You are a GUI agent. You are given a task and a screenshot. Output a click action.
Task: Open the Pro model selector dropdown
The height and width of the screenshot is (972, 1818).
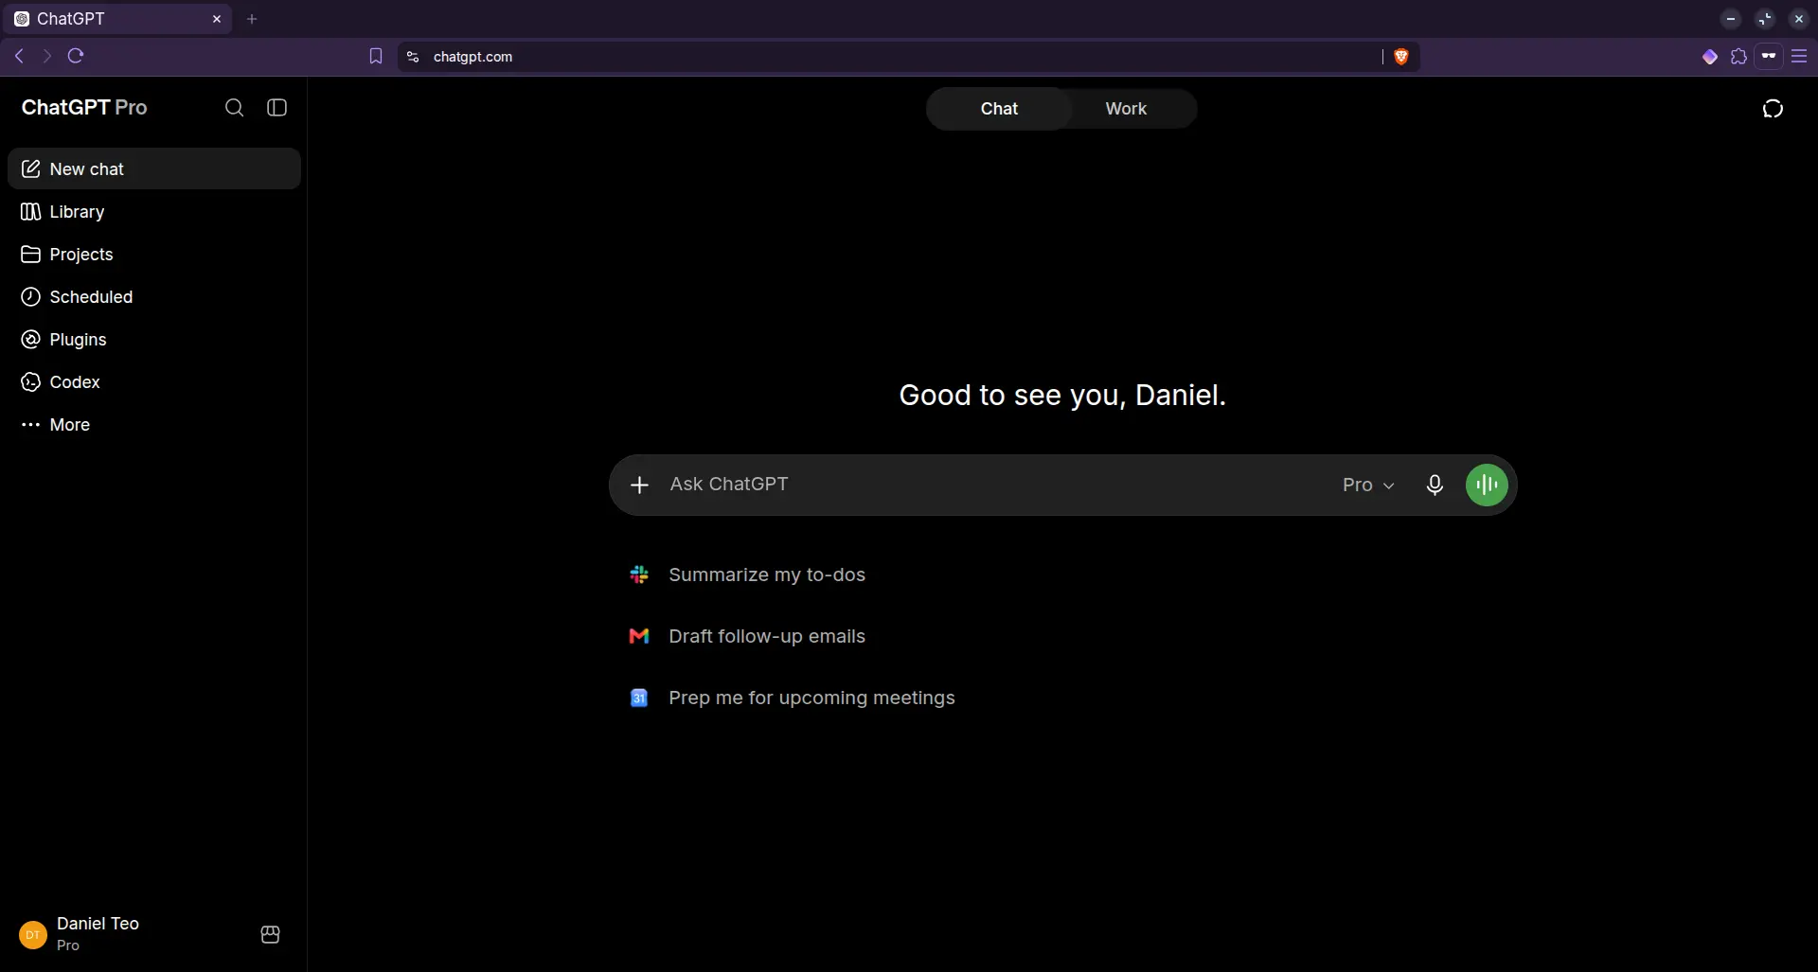tap(1368, 485)
